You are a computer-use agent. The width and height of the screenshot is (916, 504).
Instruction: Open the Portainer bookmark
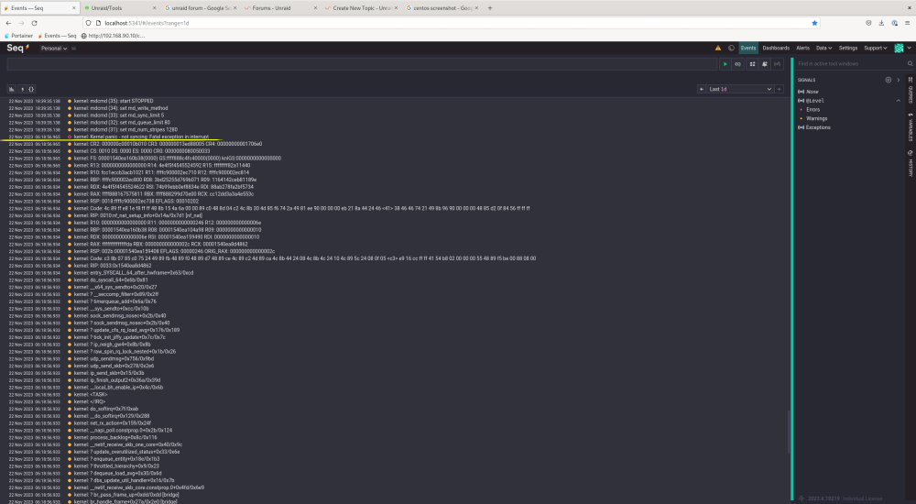(18, 36)
